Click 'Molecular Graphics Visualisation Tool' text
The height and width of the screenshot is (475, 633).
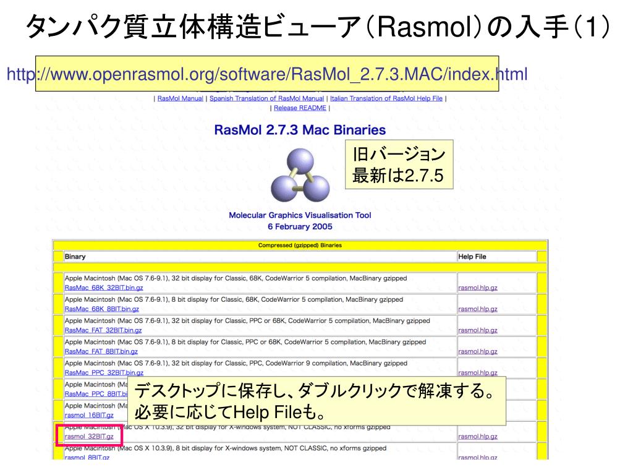(300, 215)
